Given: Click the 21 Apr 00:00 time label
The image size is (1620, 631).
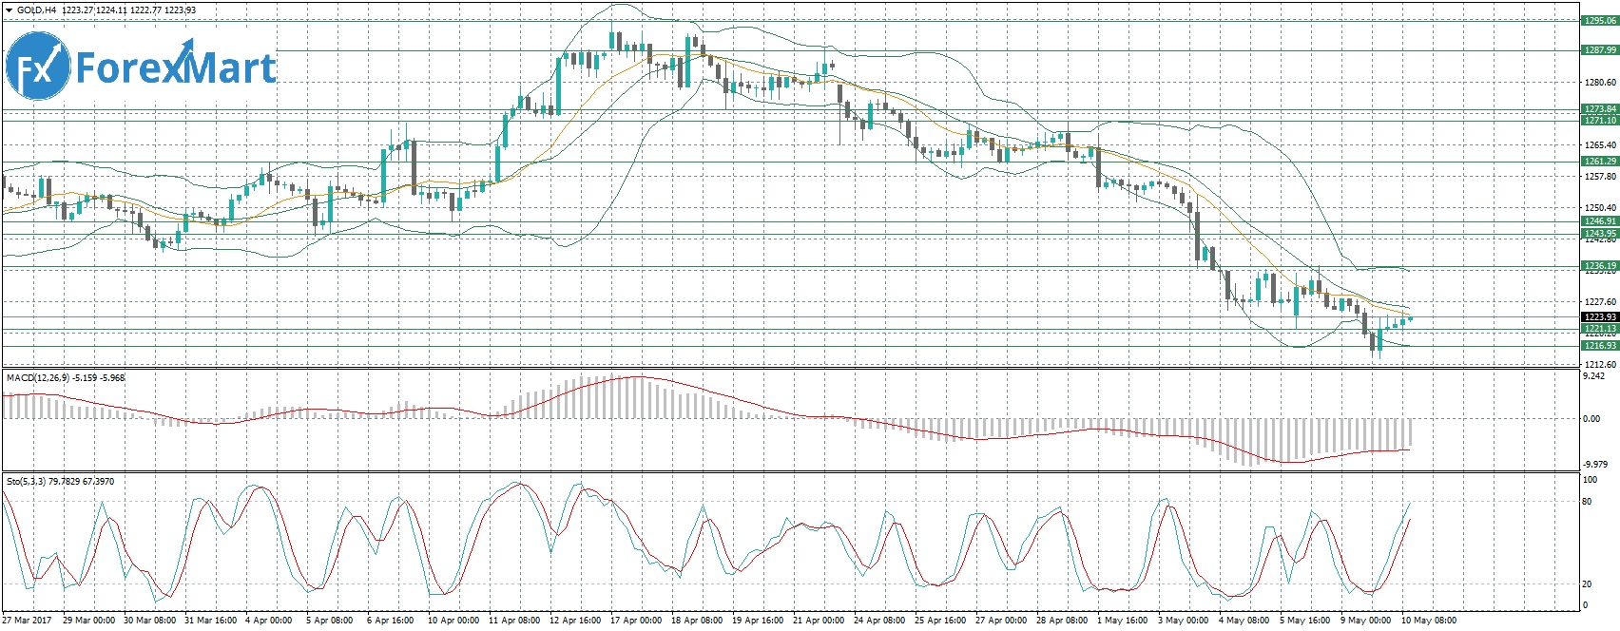Looking at the screenshot, I should click(x=820, y=621).
